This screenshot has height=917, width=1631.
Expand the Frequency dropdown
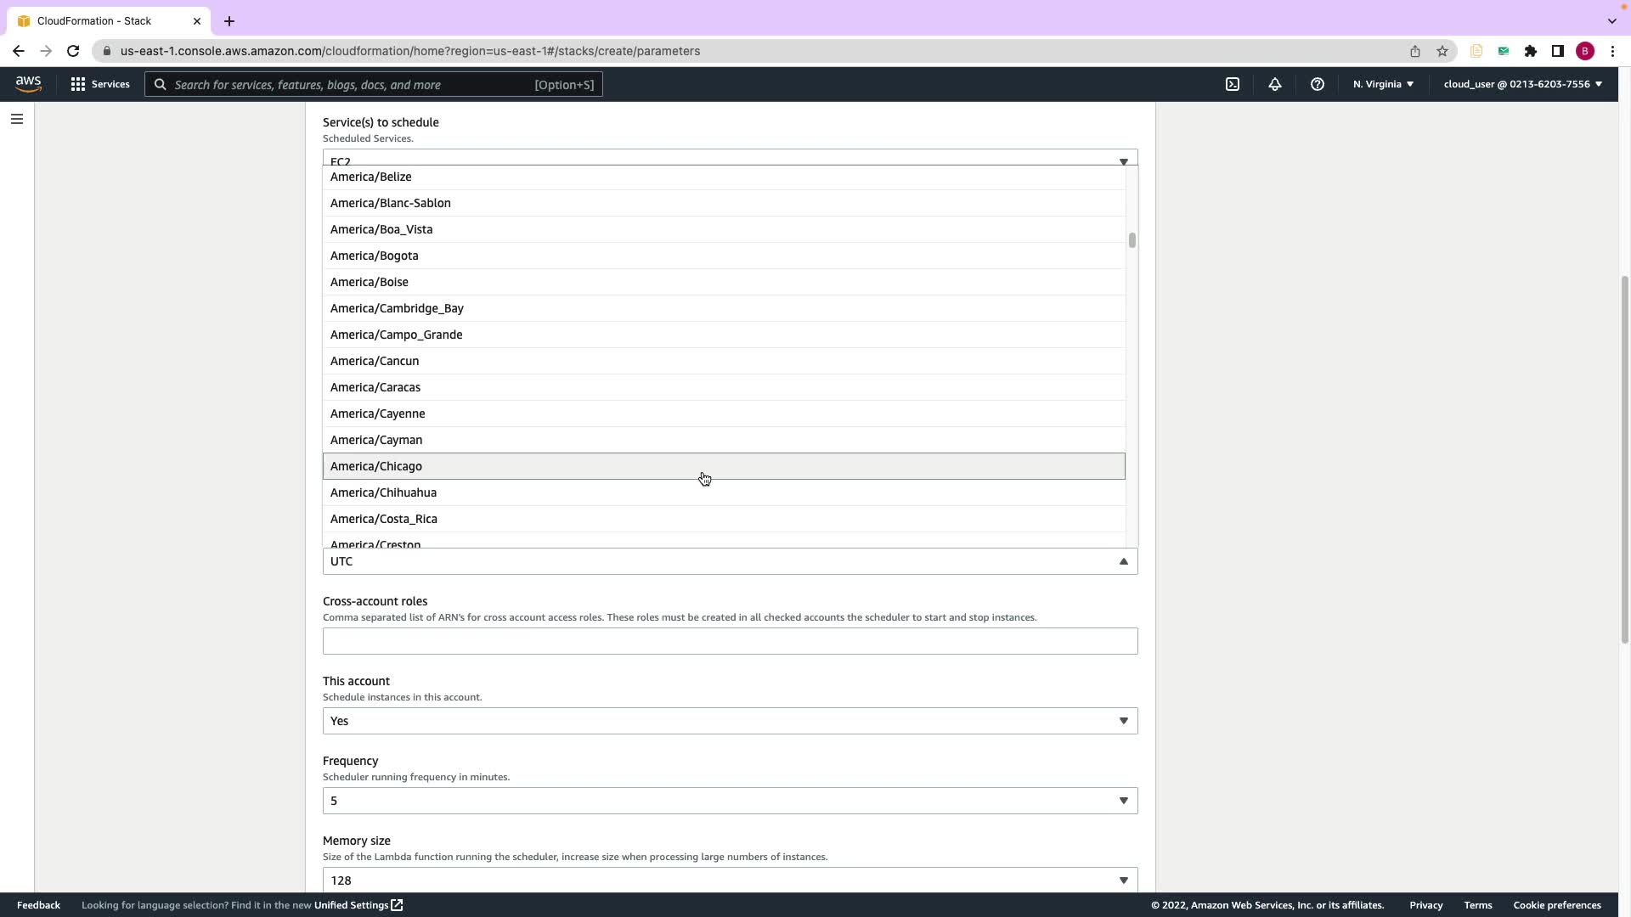(730, 801)
